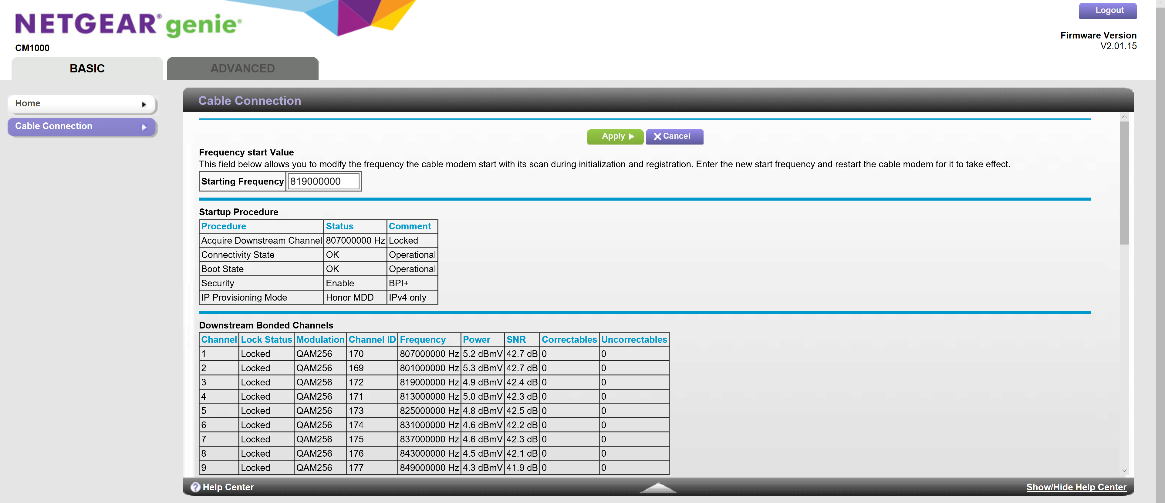Click the Cable Connection panel title
The width and height of the screenshot is (1165, 503).
coord(250,101)
